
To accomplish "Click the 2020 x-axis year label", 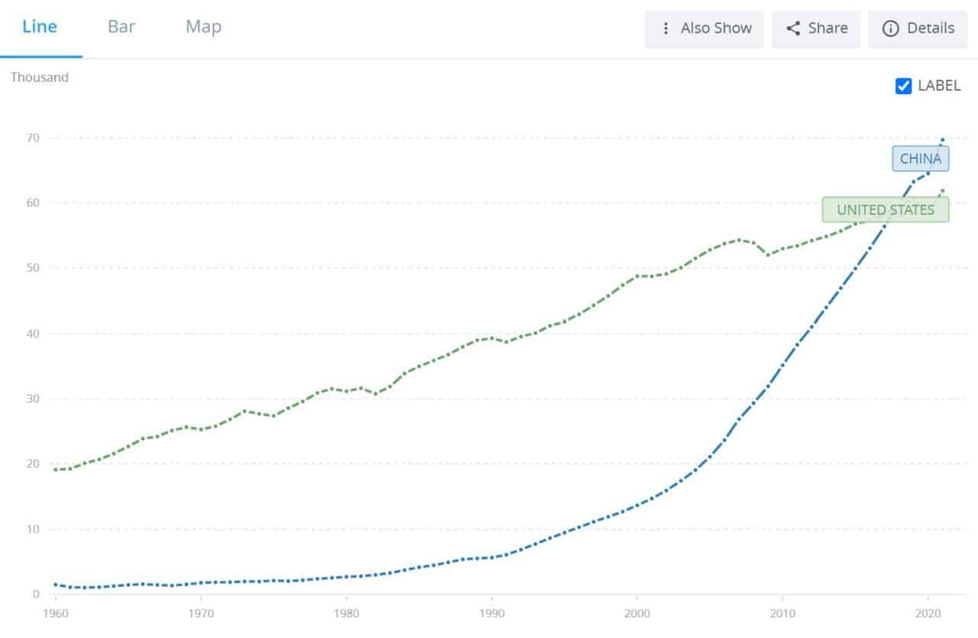I will tap(928, 614).
